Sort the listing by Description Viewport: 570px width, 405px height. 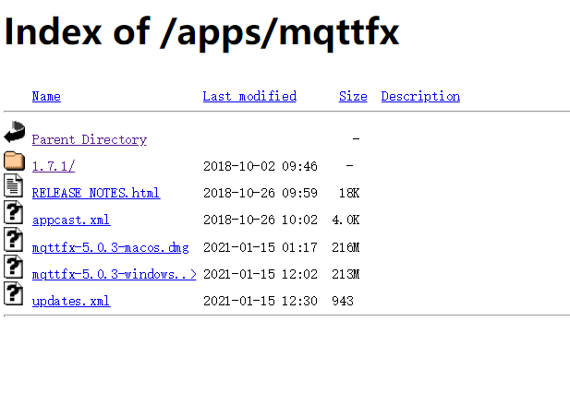coord(420,97)
